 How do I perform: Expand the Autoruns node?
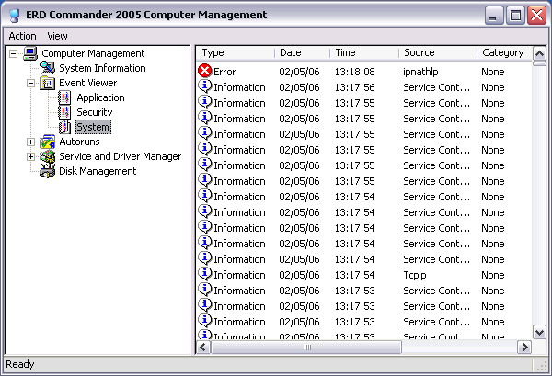31,142
